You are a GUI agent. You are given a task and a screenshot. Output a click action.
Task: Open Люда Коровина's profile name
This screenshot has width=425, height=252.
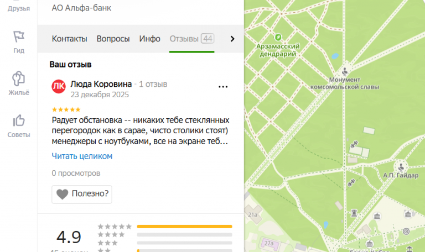(101, 84)
